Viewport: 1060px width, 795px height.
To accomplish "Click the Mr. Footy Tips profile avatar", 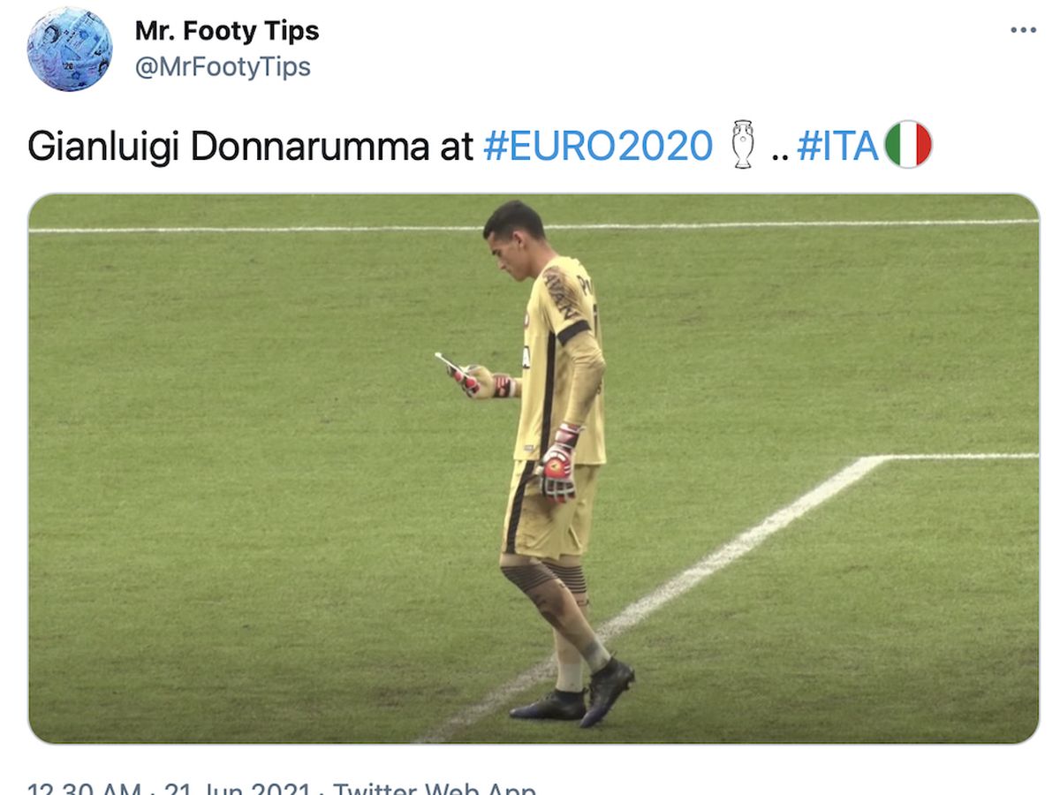I will (x=70, y=49).
